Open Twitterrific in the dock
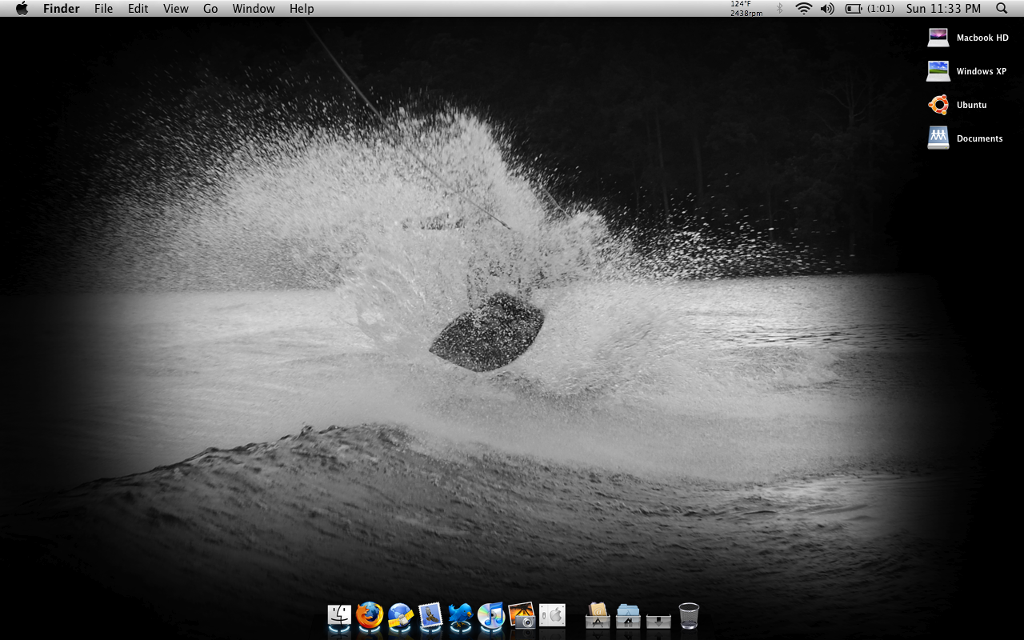The image size is (1024, 640). point(460,616)
